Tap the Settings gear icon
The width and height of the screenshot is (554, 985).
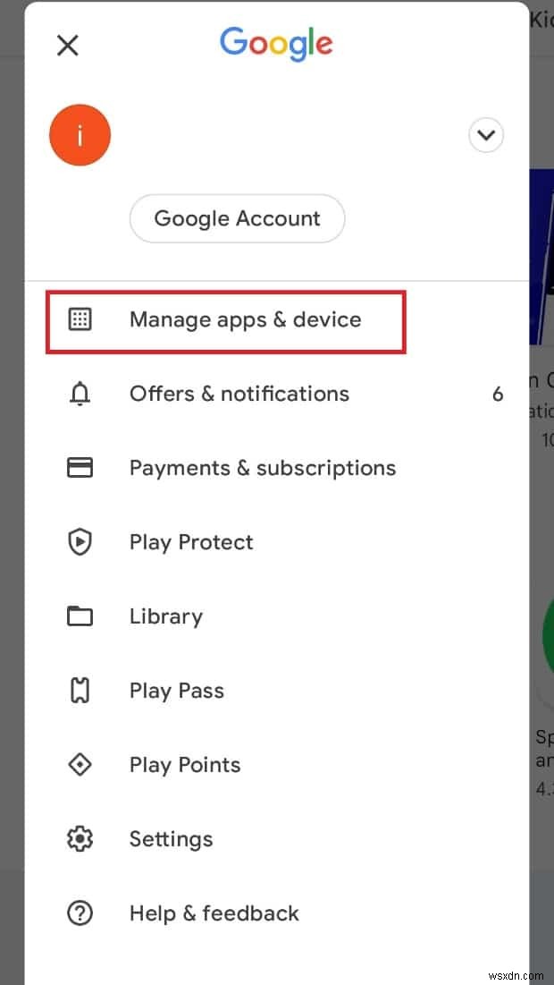click(x=80, y=838)
